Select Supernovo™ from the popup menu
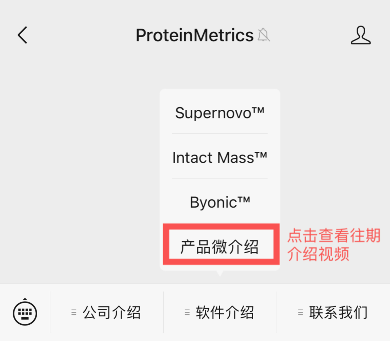This screenshot has height=341, width=390. click(x=220, y=113)
